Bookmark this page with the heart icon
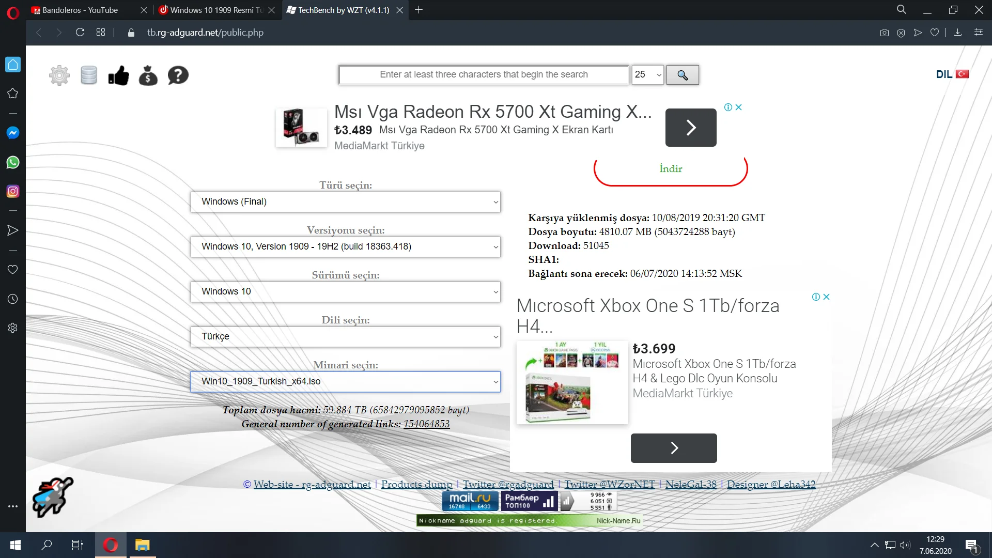The image size is (992, 558). pos(935,32)
